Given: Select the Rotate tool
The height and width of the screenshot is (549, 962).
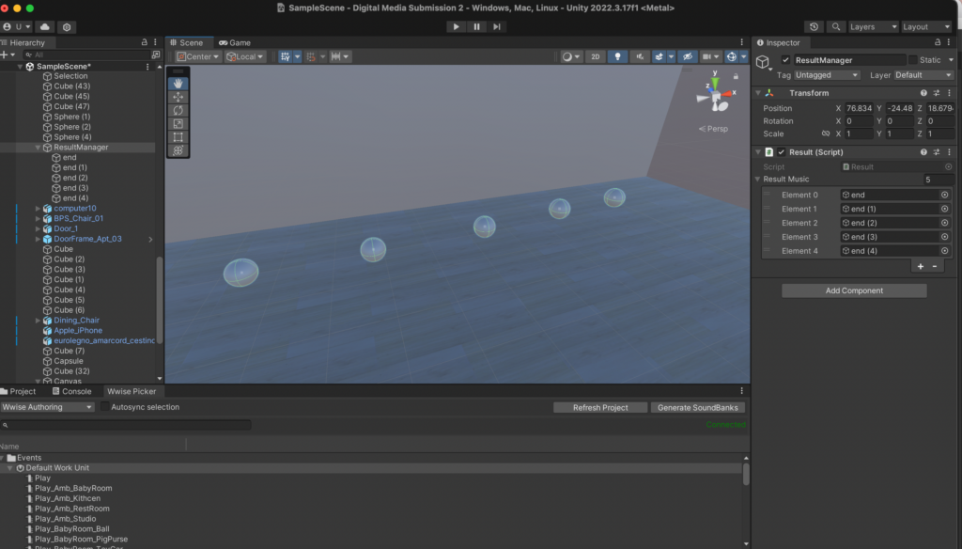Looking at the screenshot, I should [178, 110].
